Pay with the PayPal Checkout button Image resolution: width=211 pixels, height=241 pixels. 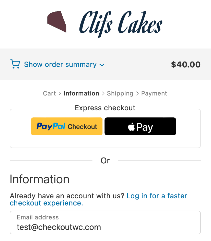(67, 126)
